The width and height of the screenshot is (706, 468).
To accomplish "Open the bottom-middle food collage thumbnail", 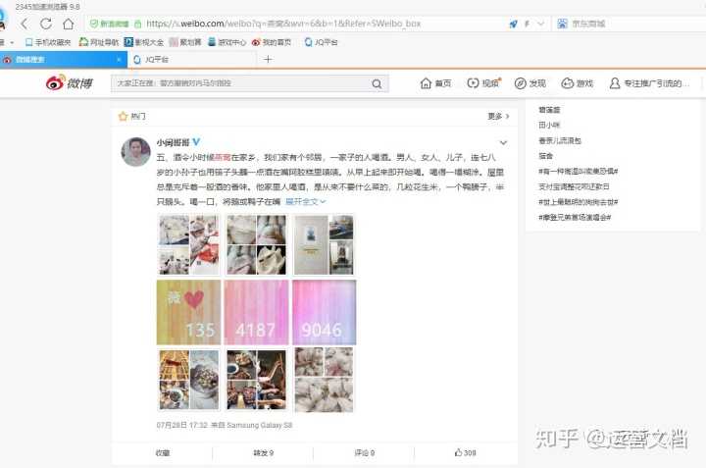I will pos(256,380).
